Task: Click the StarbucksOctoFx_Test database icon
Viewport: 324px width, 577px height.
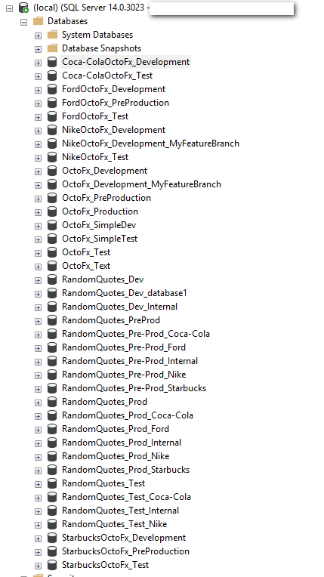Action: pos(52,565)
